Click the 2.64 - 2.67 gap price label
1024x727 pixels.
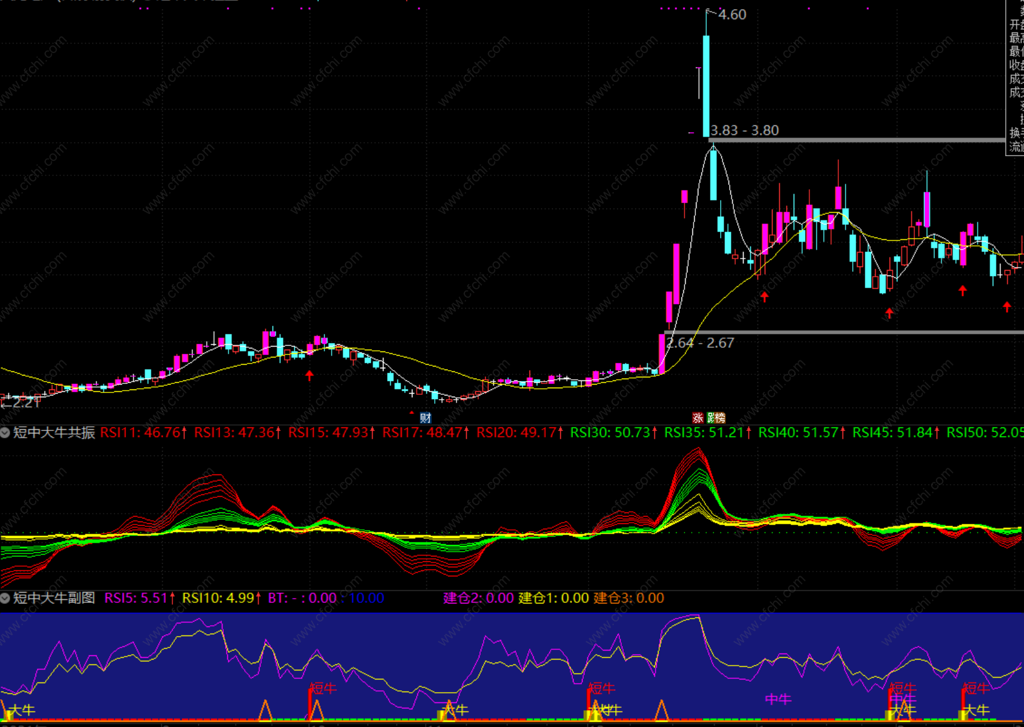tap(700, 343)
